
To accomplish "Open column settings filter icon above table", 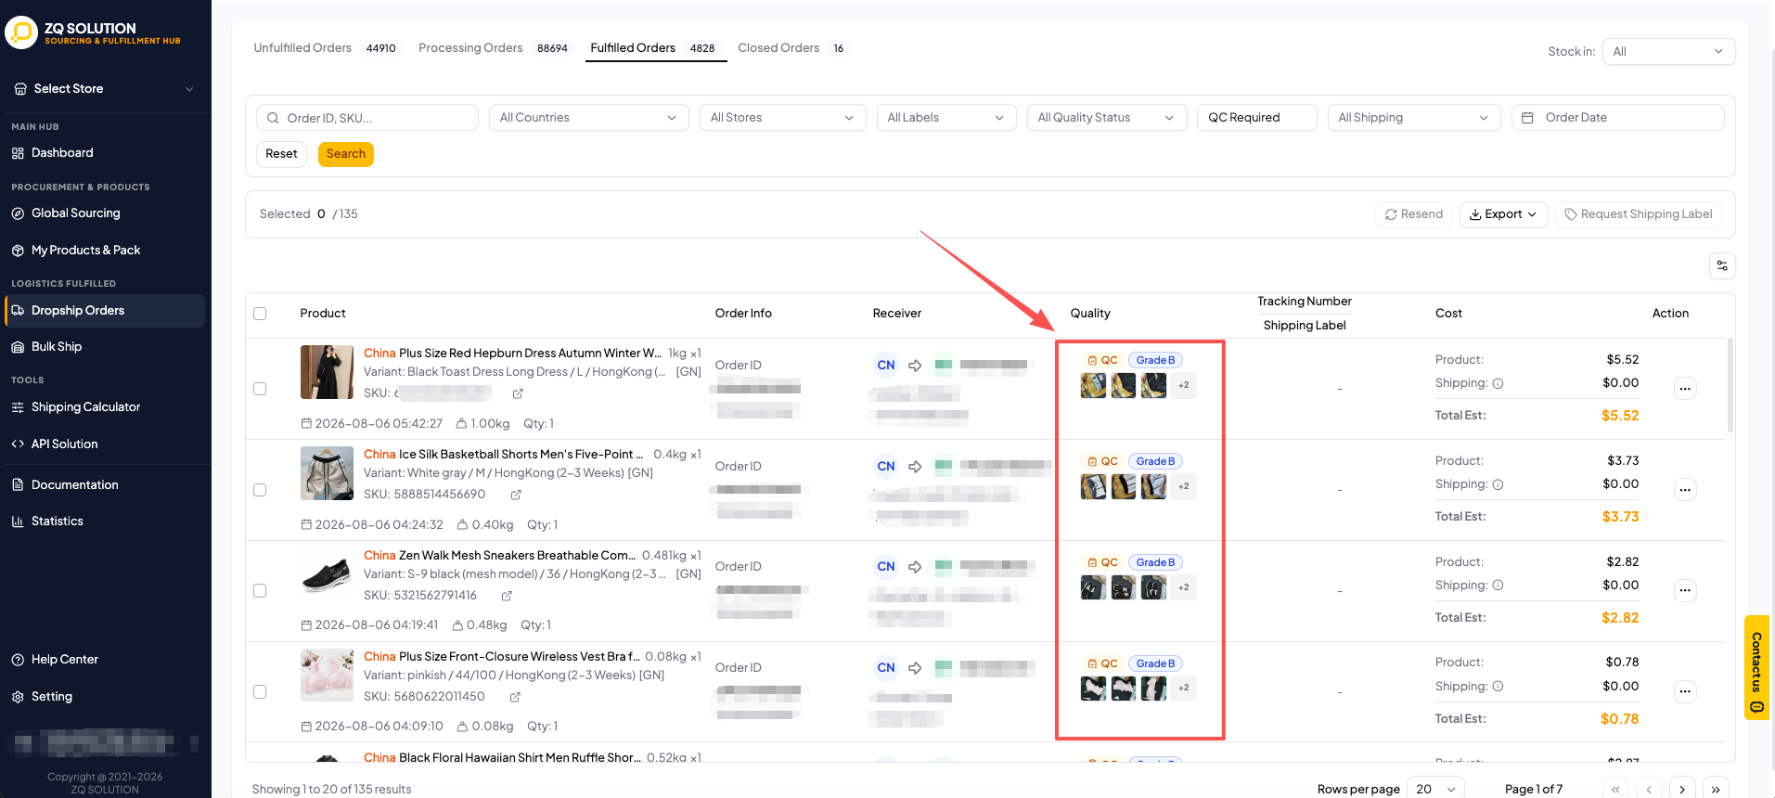I will click(1722, 266).
